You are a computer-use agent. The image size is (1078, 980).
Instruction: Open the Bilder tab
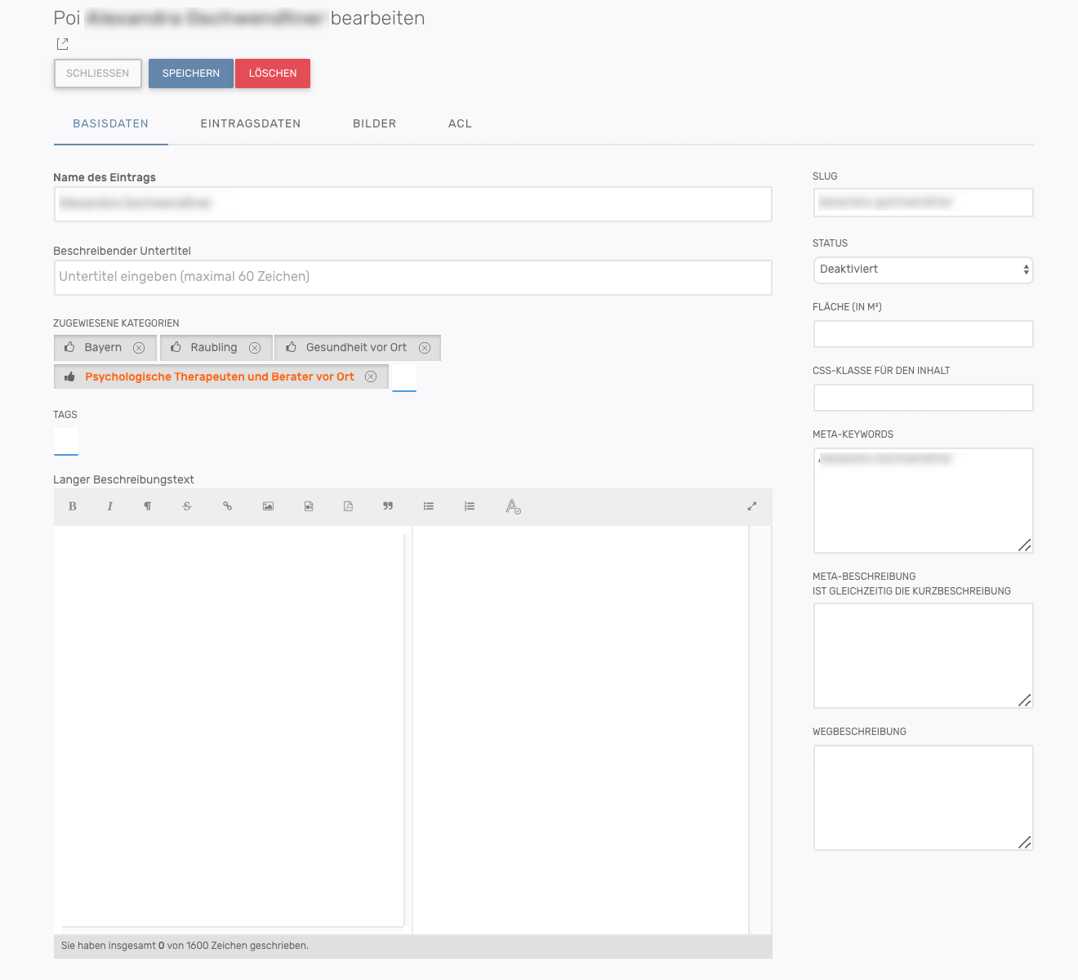[x=374, y=124]
